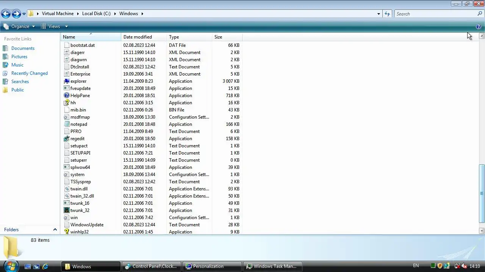
Task: Switch to Control Panel taskbar window
Action: point(151,266)
